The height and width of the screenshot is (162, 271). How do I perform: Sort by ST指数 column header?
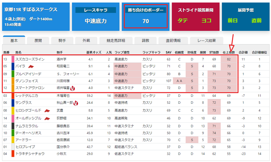214,52
